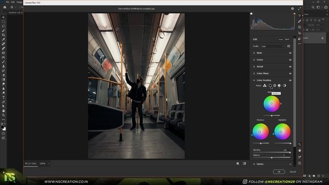Click the Auto edit button
The image size is (329, 185).
point(281,39)
